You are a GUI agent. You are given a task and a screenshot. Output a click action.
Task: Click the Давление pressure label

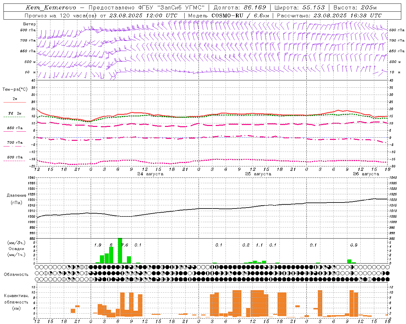coord(16,196)
